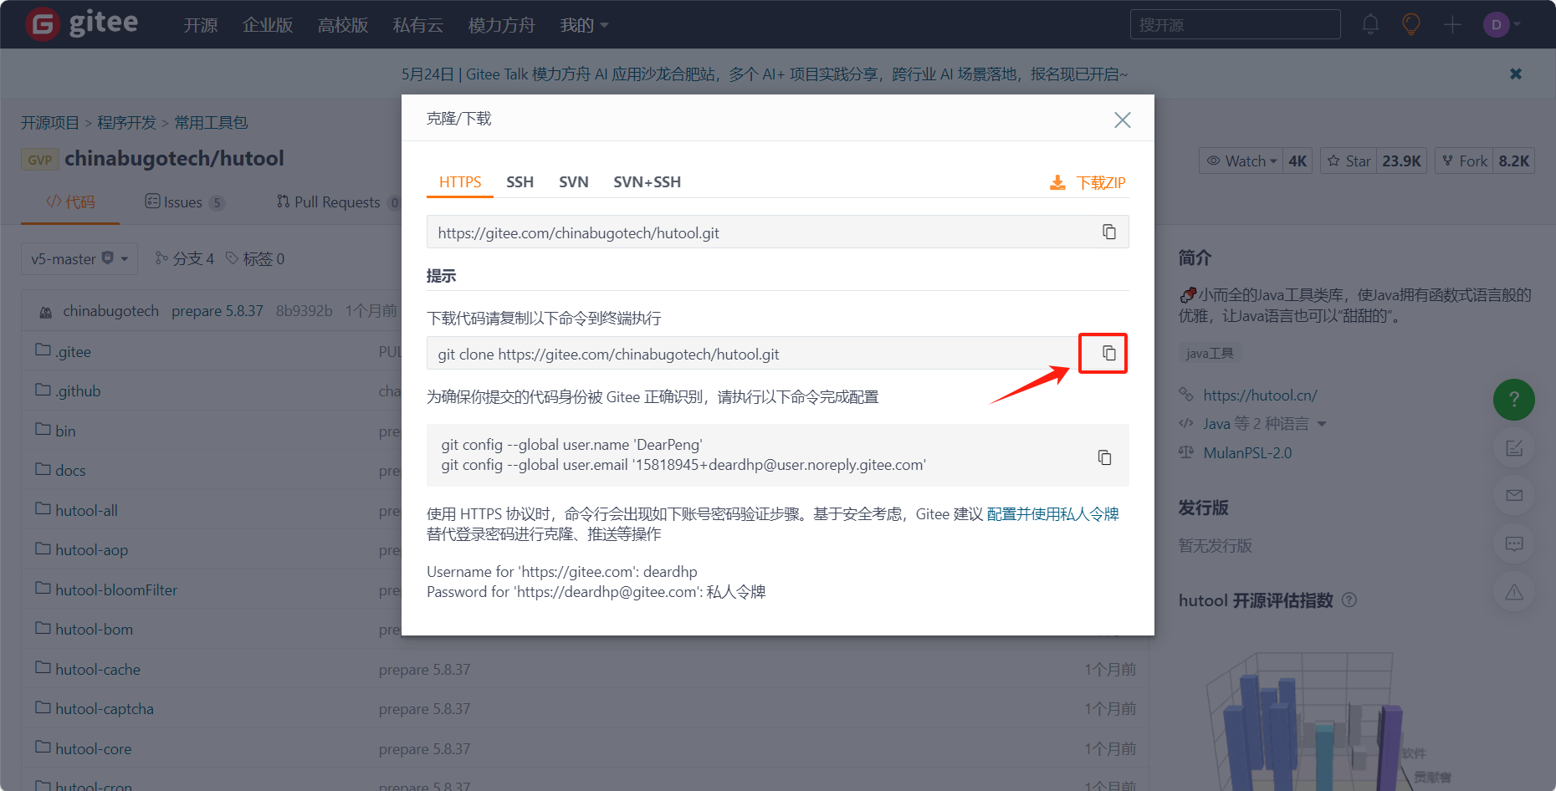Click the 8.2K fork count
Image resolution: width=1556 pixels, height=791 pixels.
(x=1514, y=161)
